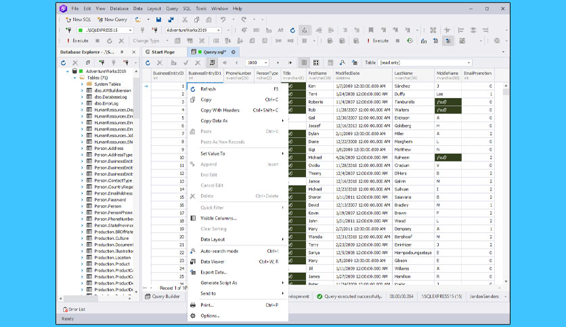Choose Refresh from the context menu
Image resolution: width=566 pixels, height=327 pixels.
pos(238,89)
